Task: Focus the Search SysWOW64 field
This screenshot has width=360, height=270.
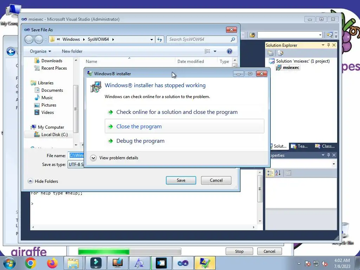Action: [x=199, y=39]
